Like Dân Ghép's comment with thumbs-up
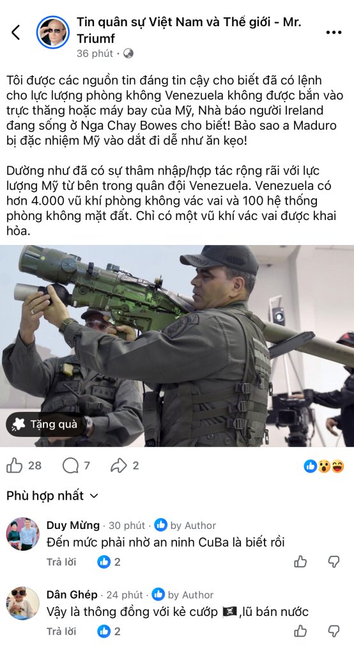354x655 pixels. pyautogui.click(x=300, y=631)
